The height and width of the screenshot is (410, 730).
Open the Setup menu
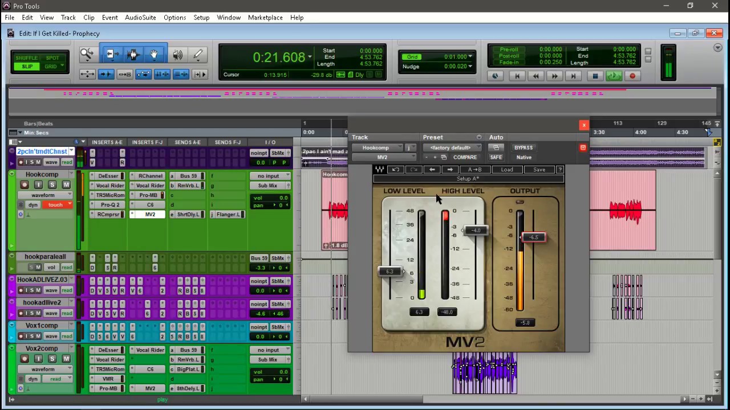[201, 18]
